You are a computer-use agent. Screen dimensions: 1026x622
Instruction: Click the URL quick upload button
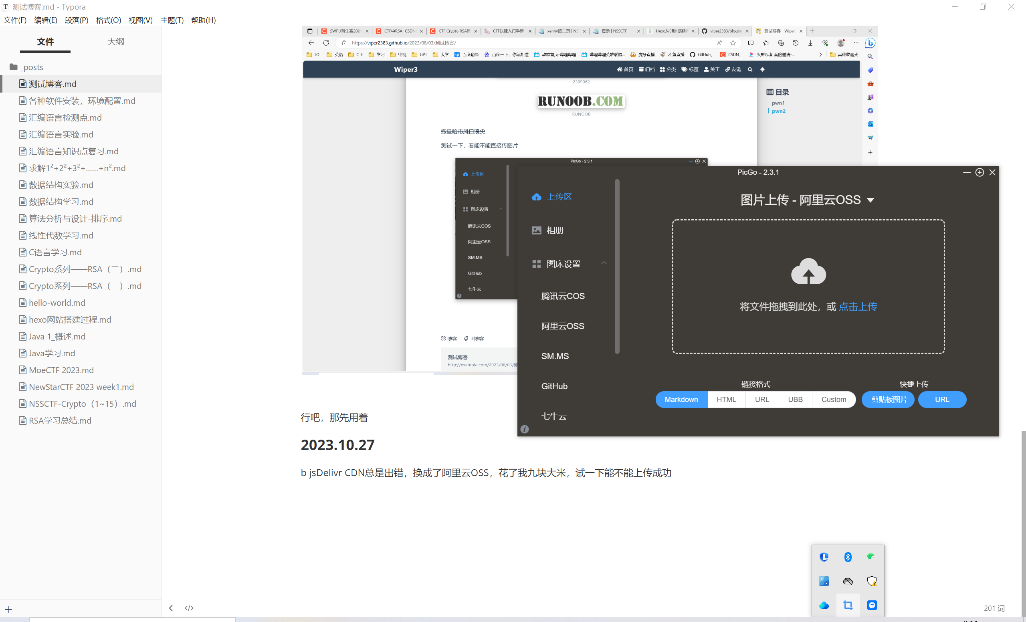click(x=942, y=399)
